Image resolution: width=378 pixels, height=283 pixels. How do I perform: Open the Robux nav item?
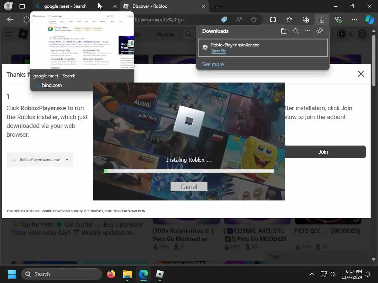click(x=166, y=34)
